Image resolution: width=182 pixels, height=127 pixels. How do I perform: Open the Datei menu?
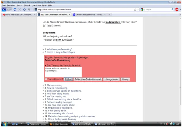coord(3,5)
